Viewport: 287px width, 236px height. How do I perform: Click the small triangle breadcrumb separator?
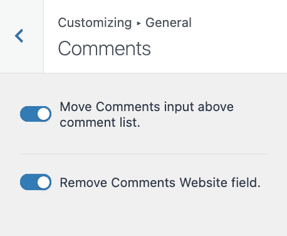(138, 23)
